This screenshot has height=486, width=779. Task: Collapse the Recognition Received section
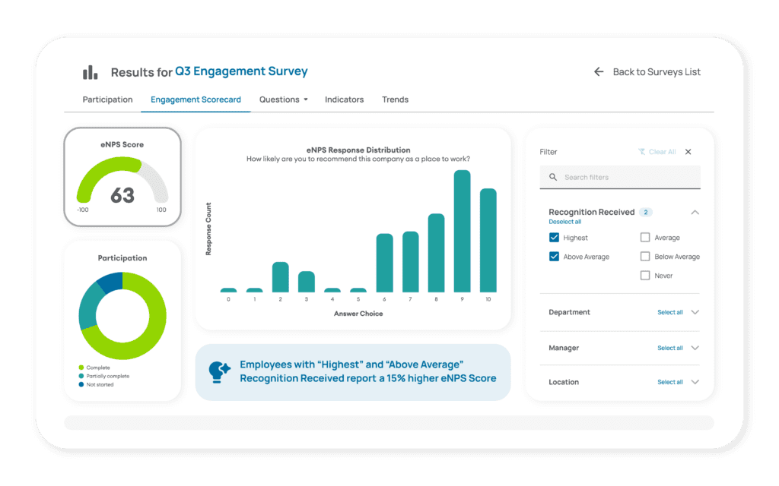point(695,213)
